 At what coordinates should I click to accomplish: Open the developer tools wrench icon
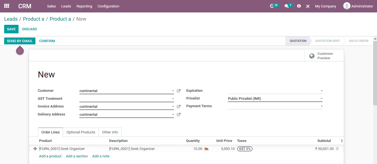[308, 6]
